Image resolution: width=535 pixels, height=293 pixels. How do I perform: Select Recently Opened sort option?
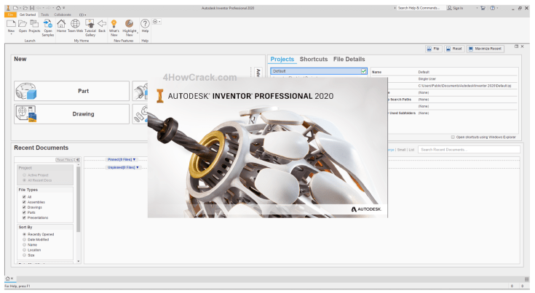click(x=24, y=234)
